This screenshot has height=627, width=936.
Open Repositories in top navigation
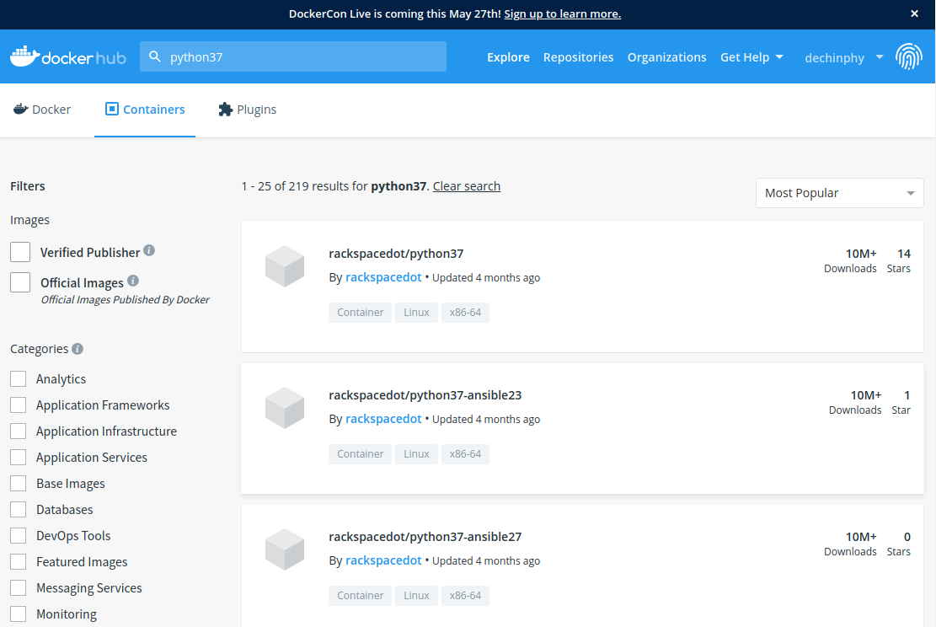tap(578, 57)
